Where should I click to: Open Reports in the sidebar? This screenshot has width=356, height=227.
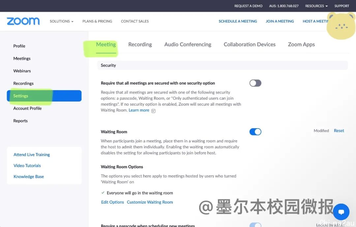pyautogui.click(x=20, y=121)
